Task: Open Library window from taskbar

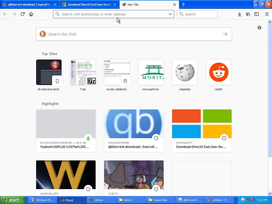Action: (101, 200)
